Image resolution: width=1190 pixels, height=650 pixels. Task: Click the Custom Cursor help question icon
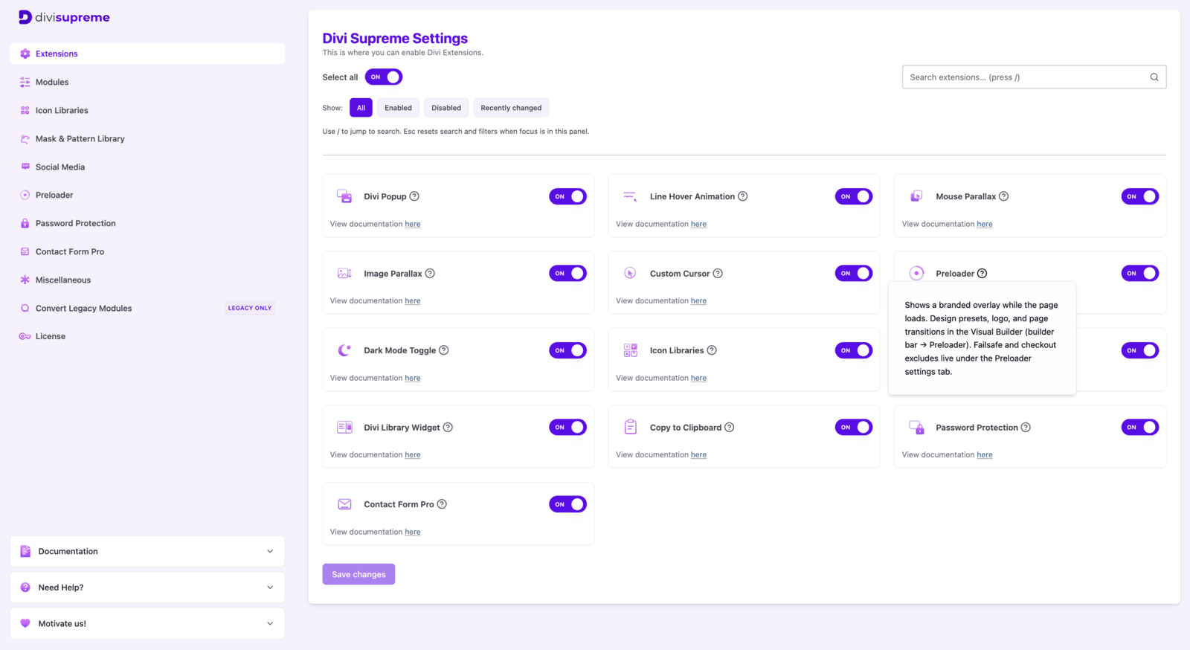(718, 274)
